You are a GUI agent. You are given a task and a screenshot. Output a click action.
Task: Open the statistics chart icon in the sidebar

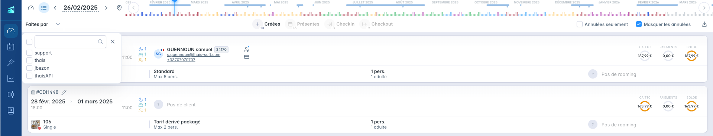tap(11, 79)
